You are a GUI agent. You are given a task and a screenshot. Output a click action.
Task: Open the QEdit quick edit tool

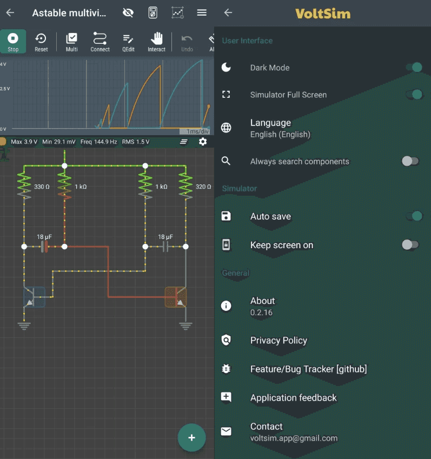[x=128, y=42]
